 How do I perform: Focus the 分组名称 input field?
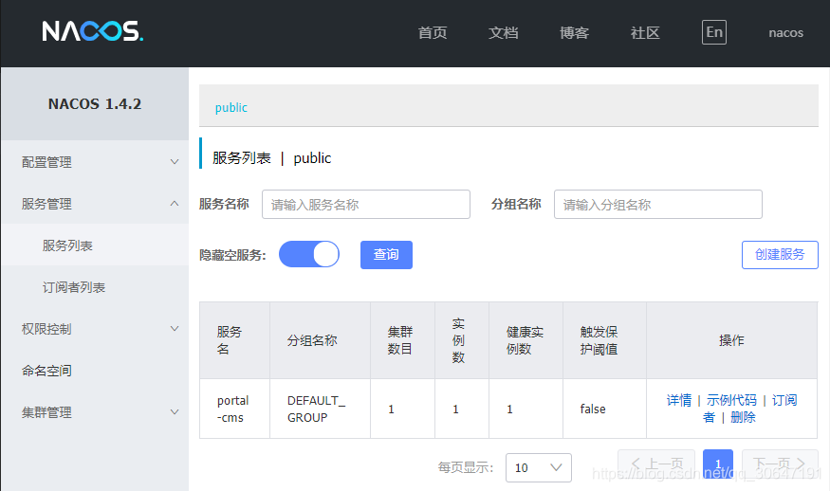click(x=658, y=204)
